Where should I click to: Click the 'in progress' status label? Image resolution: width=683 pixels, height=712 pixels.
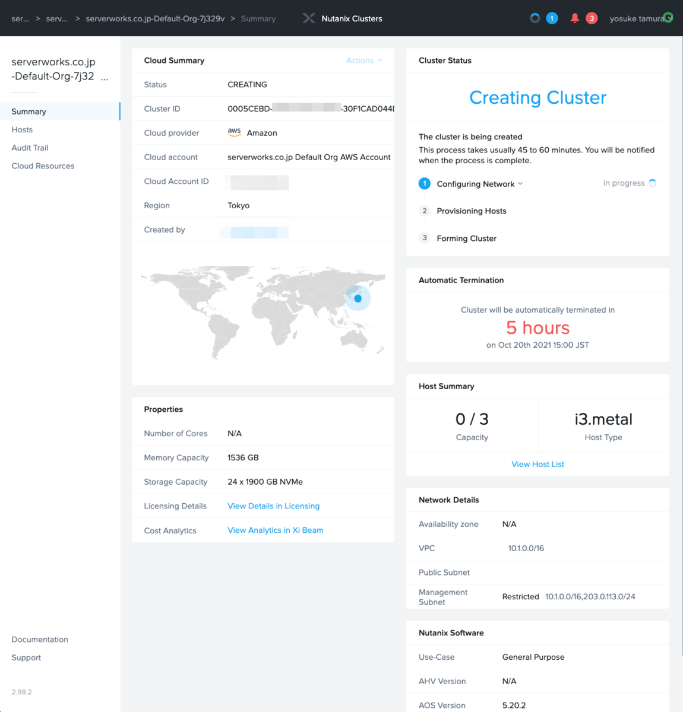624,183
